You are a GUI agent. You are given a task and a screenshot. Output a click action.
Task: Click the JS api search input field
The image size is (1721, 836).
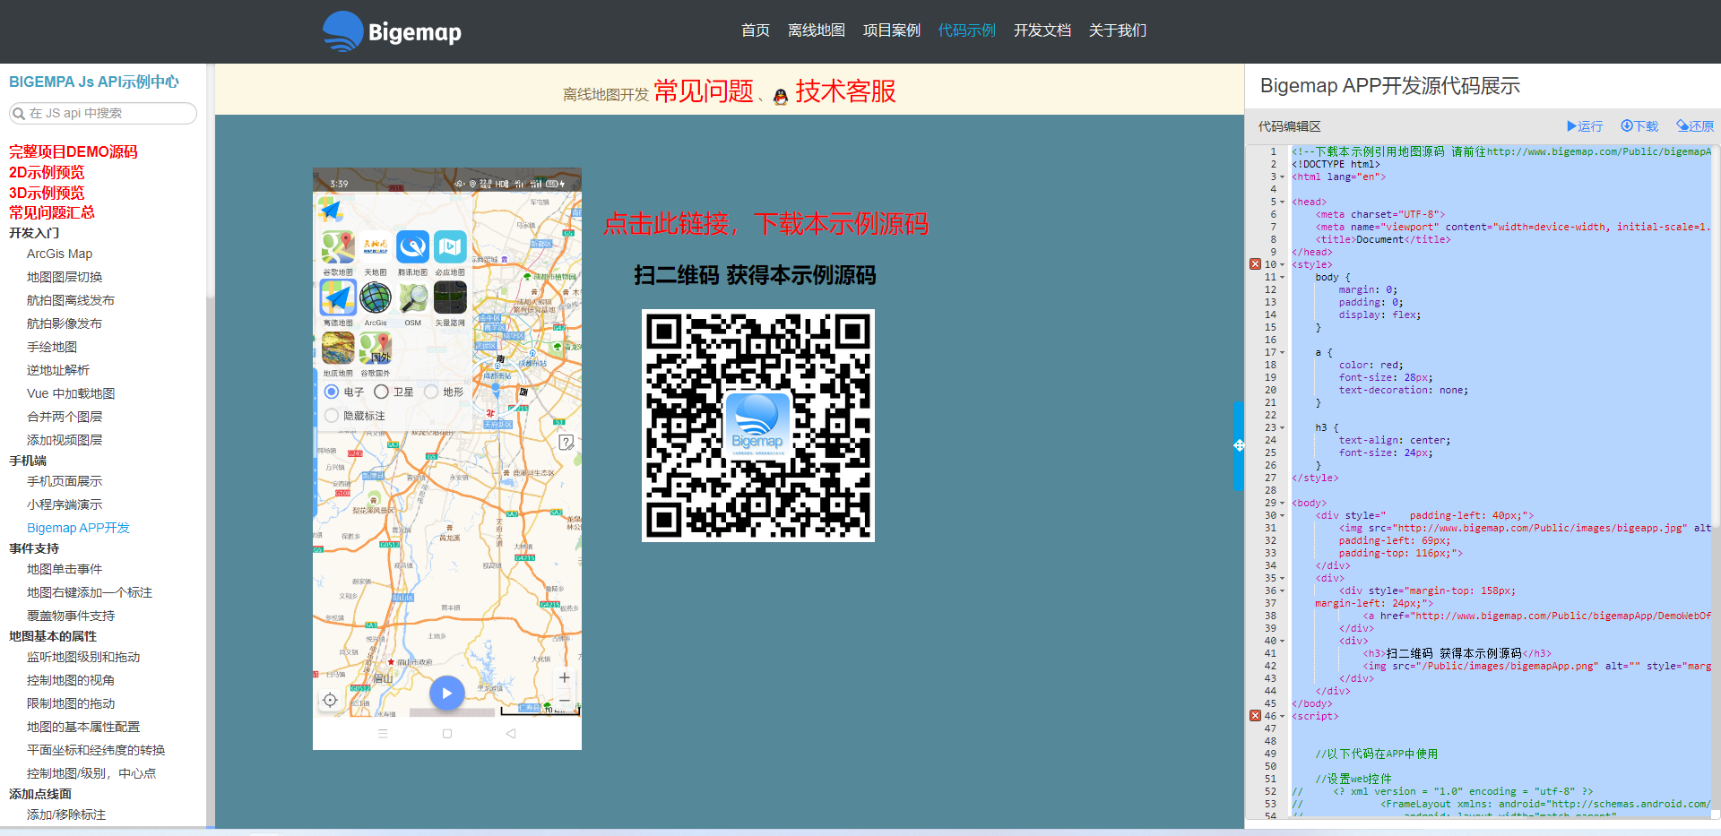tap(103, 114)
